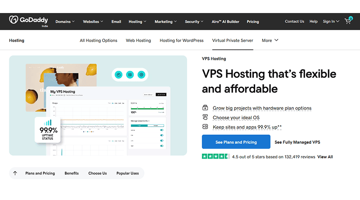Open Airo AI Builder nav item
This screenshot has width=360, height=200.
(225, 22)
